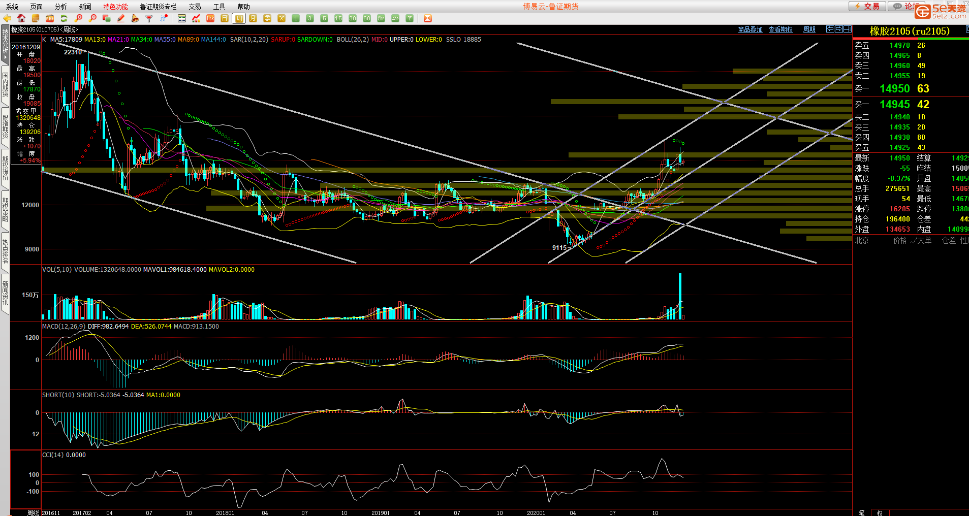Screen dimensions: 969x516
Task: Open the F10 info icon
Action: pos(50,18)
